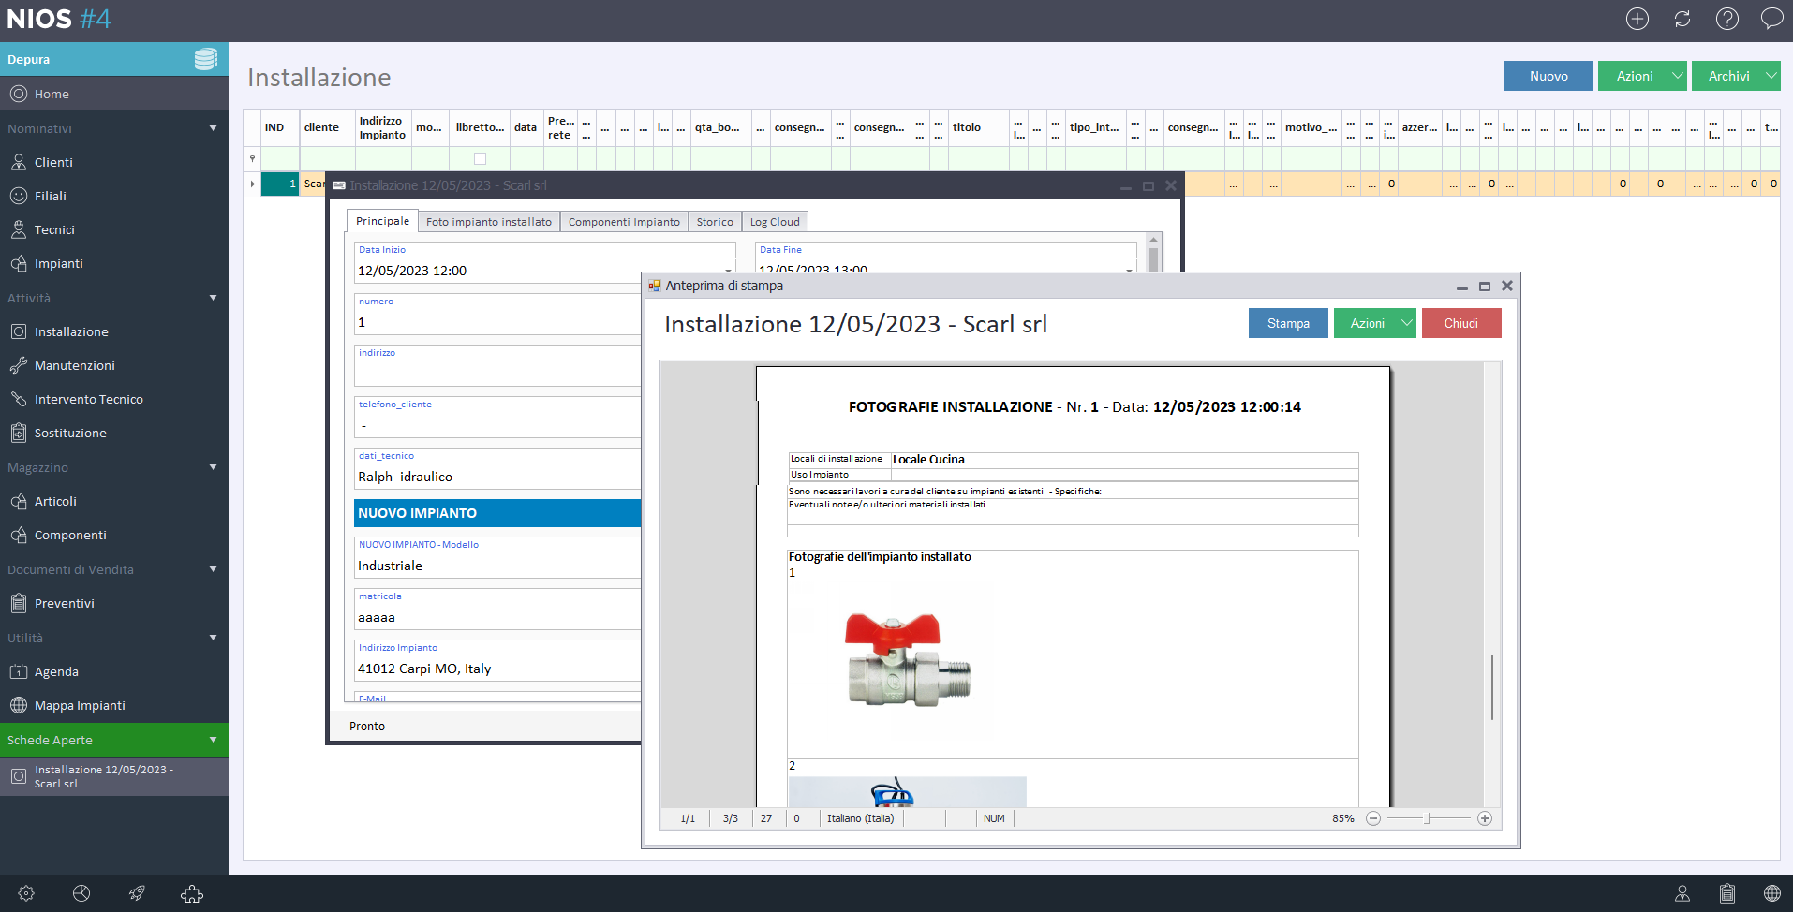Open the Archivi dropdown arrow
Viewport: 1793px width, 912px height.
coord(1771,76)
